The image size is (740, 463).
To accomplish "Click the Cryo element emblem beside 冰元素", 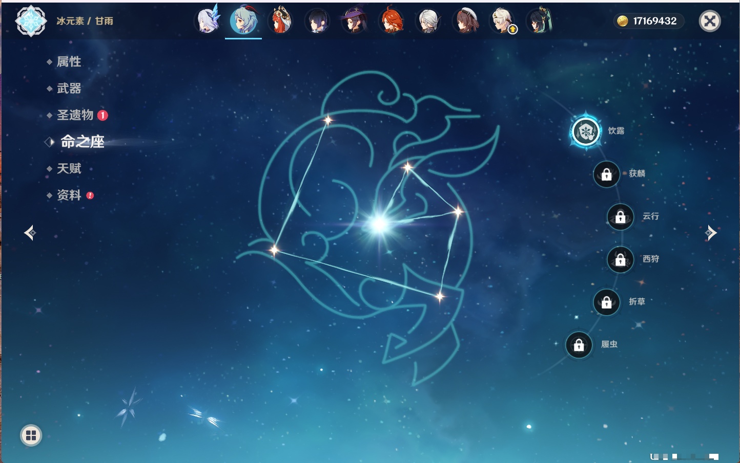I will coord(31,21).
